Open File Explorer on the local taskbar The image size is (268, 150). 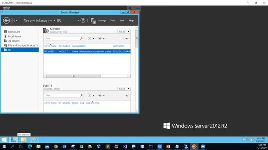point(39,147)
